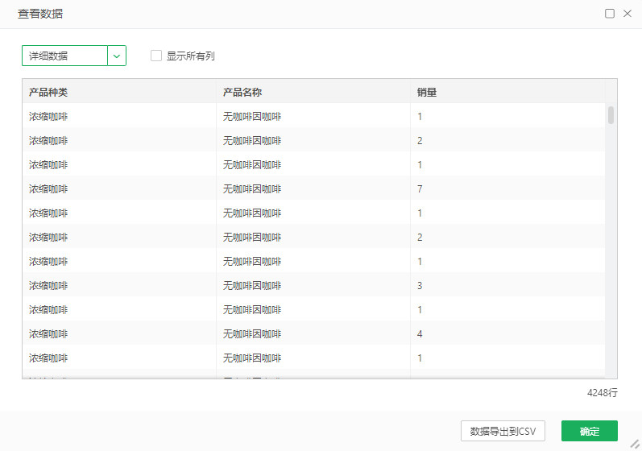Screen dimensions: 642x451
Task: Maximize the 查看数据 dialog window
Action: click(x=610, y=14)
